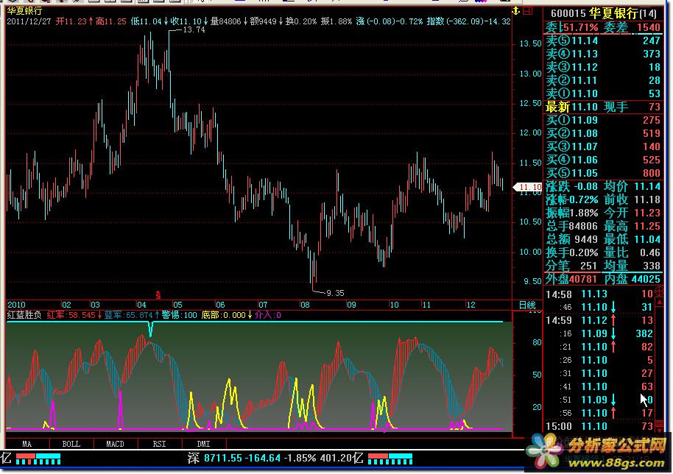
Task: Click the 华夏银行 chart title label
Action: (x=24, y=11)
